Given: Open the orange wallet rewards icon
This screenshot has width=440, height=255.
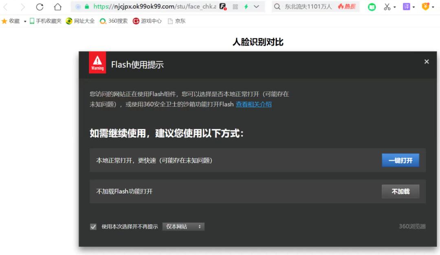Looking at the screenshot, I should (x=425, y=7).
